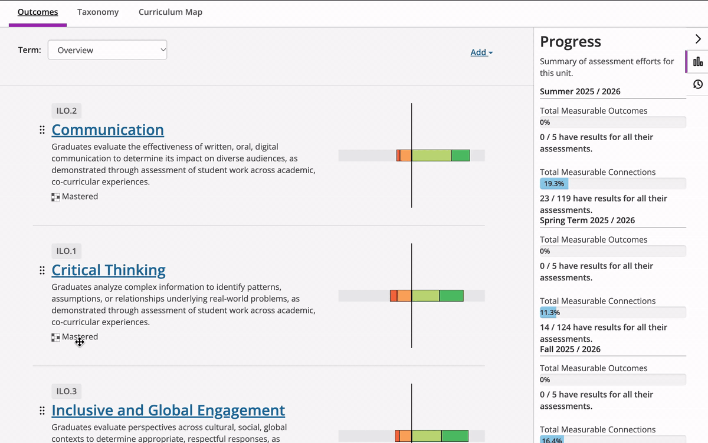Click the Mastered level icon under Critical Thinking
The width and height of the screenshot is (708, 443).
[x=55, y=337]
